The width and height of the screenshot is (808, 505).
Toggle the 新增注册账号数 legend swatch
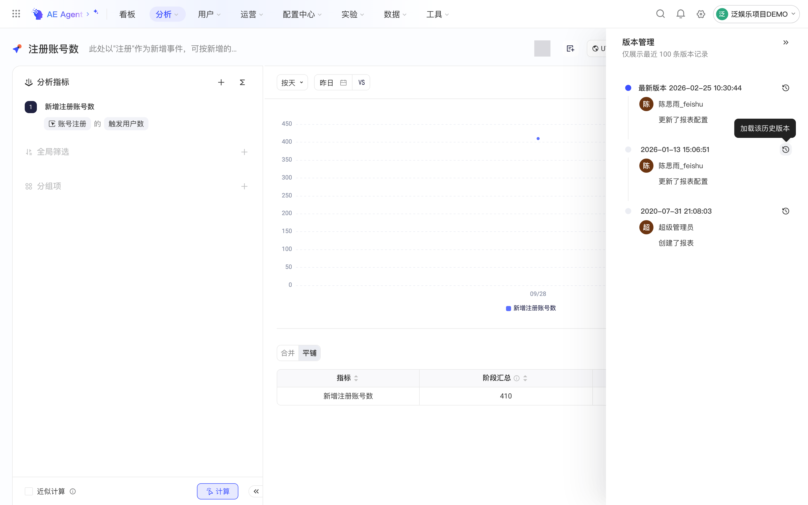click(x=508, y=308)
